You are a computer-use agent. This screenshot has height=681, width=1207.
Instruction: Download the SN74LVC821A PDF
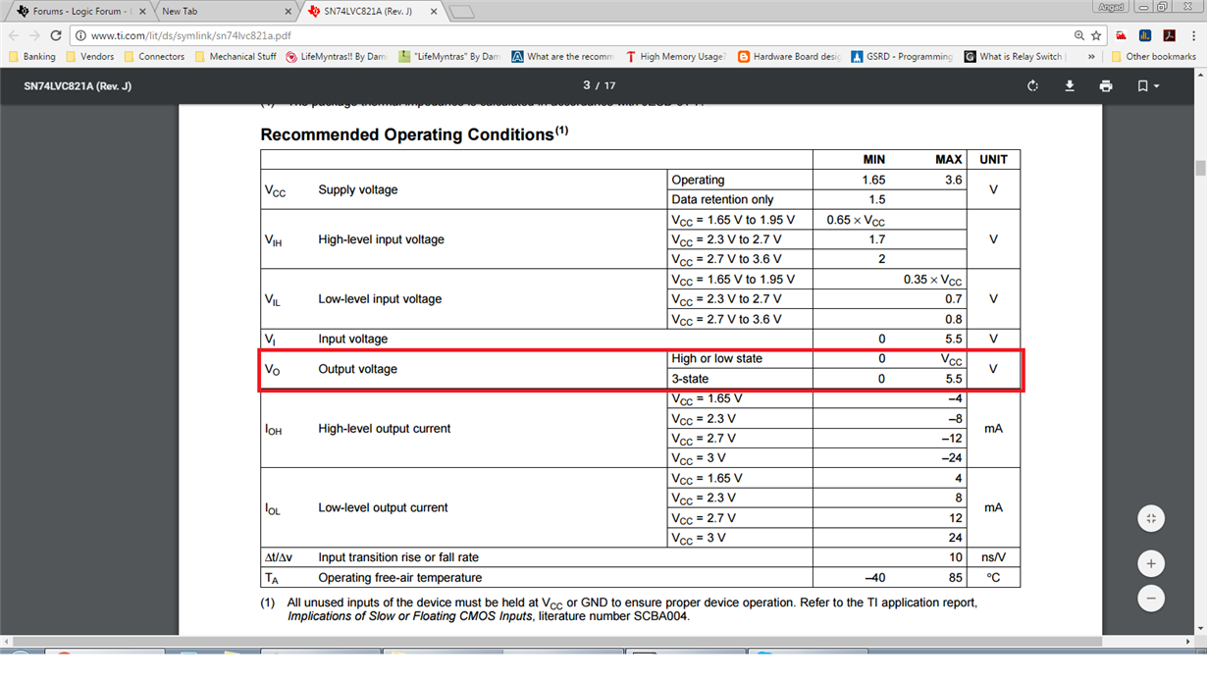point(1070,86)
